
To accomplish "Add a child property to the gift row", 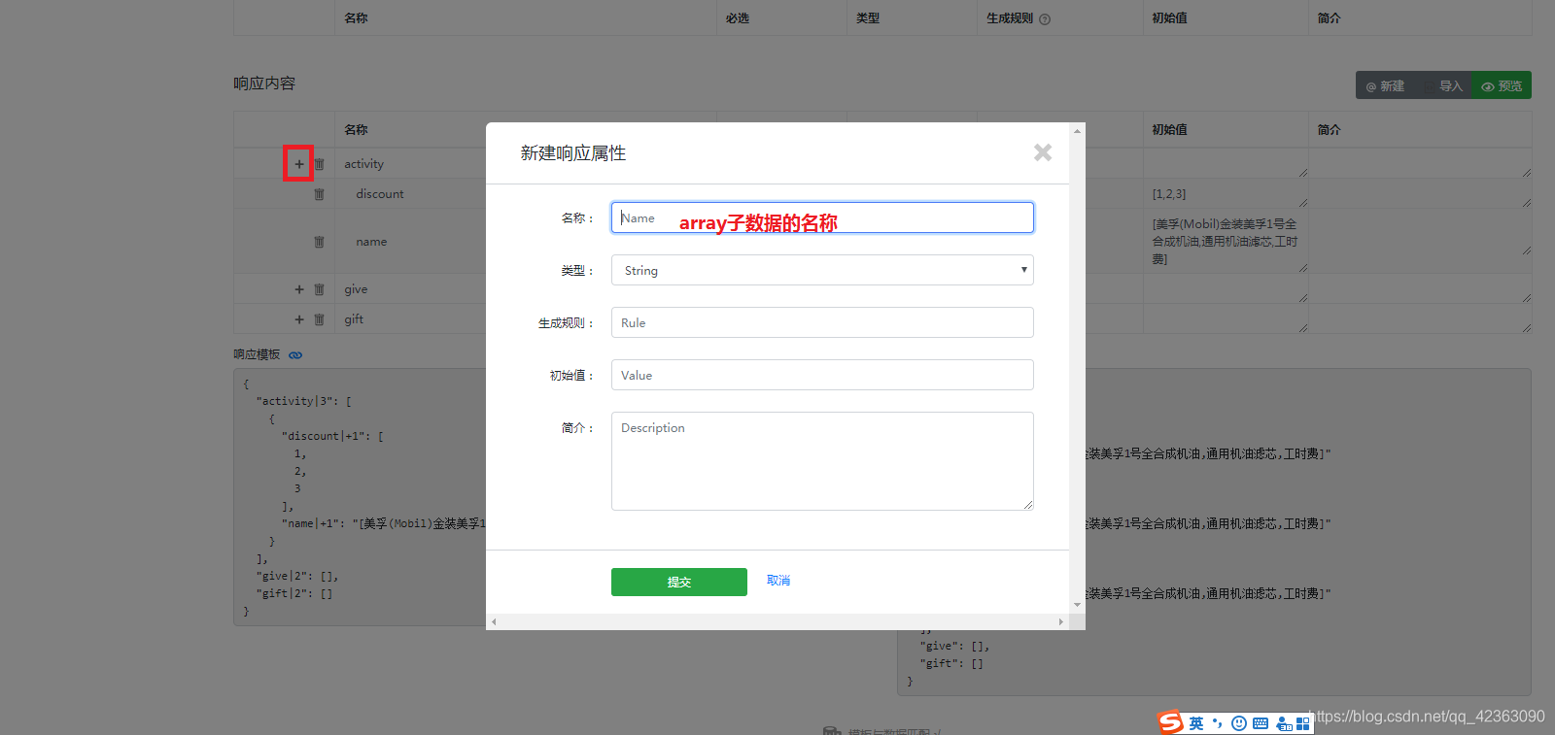I will point(299,319).
